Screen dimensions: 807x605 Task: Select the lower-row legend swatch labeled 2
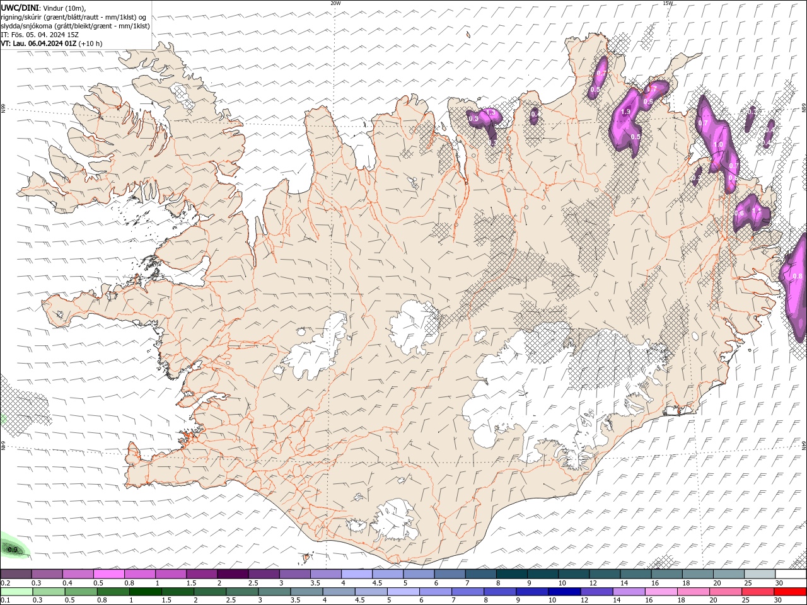click(209, 592)
